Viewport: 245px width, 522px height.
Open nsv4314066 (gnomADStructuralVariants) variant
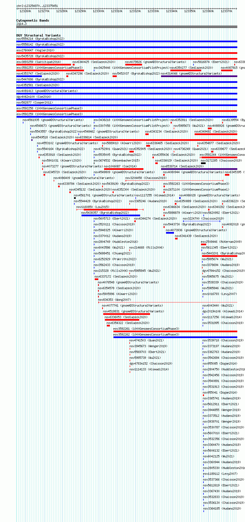191,74
